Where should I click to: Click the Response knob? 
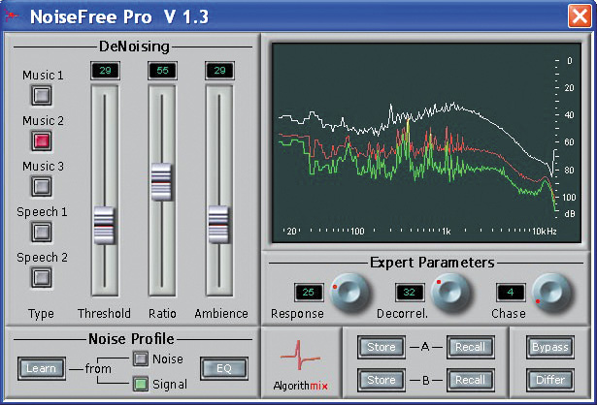coord(349,293)
